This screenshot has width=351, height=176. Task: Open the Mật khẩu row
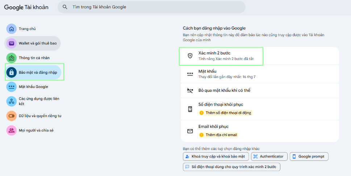coord(260,74)
